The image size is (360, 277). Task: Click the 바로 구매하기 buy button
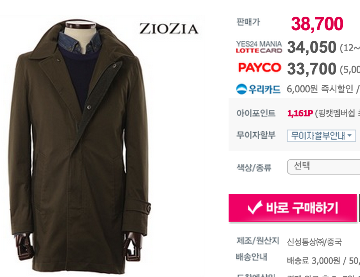293,208
